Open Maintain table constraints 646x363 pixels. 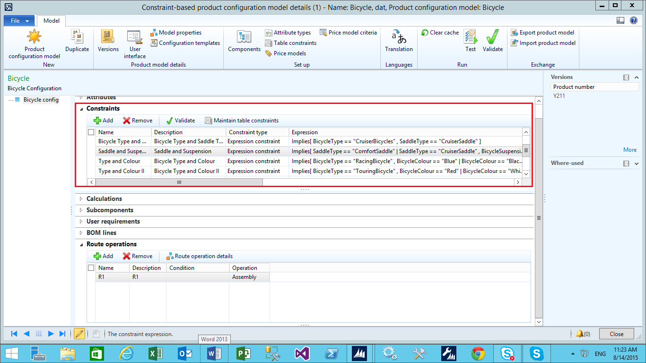coord(242,121)
